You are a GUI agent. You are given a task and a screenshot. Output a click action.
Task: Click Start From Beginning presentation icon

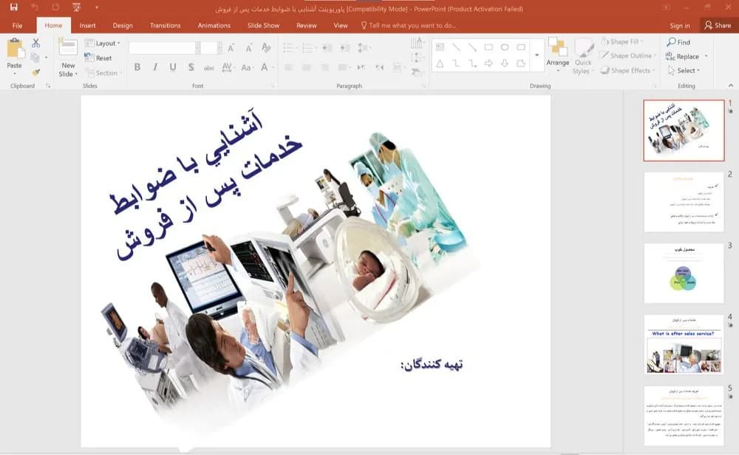pyautogui.click(x=76, y=7)
